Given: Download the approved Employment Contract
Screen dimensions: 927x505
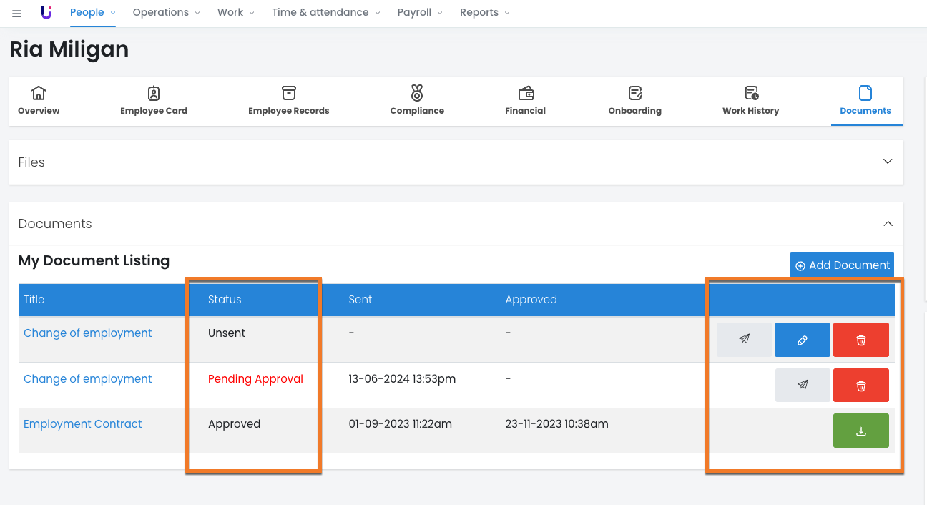Looking at the screenshot, I should click(x=860, y=431).
